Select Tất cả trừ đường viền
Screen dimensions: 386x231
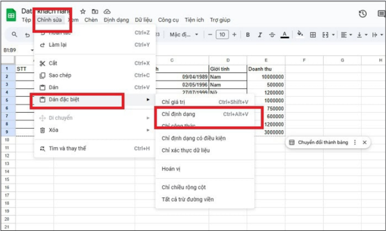click(205, 199)
